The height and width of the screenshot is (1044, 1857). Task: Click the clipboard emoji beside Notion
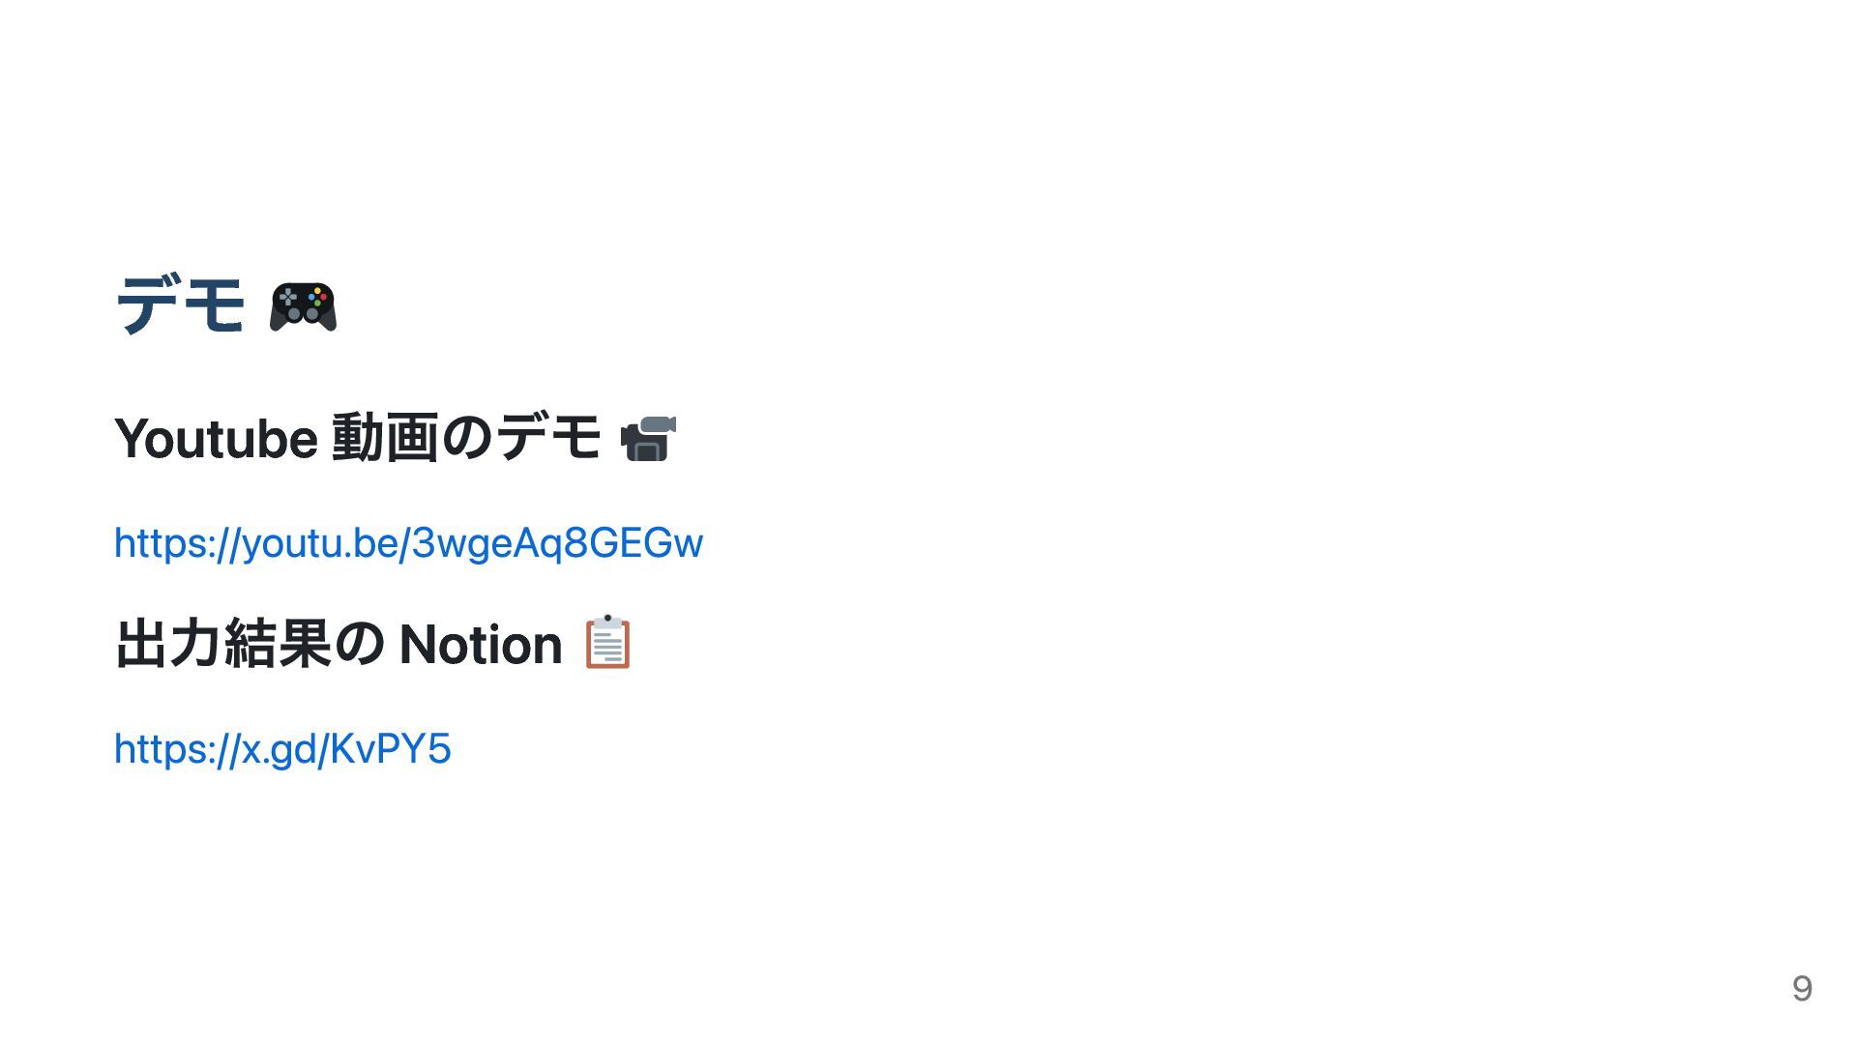click(x=607, y=642)
